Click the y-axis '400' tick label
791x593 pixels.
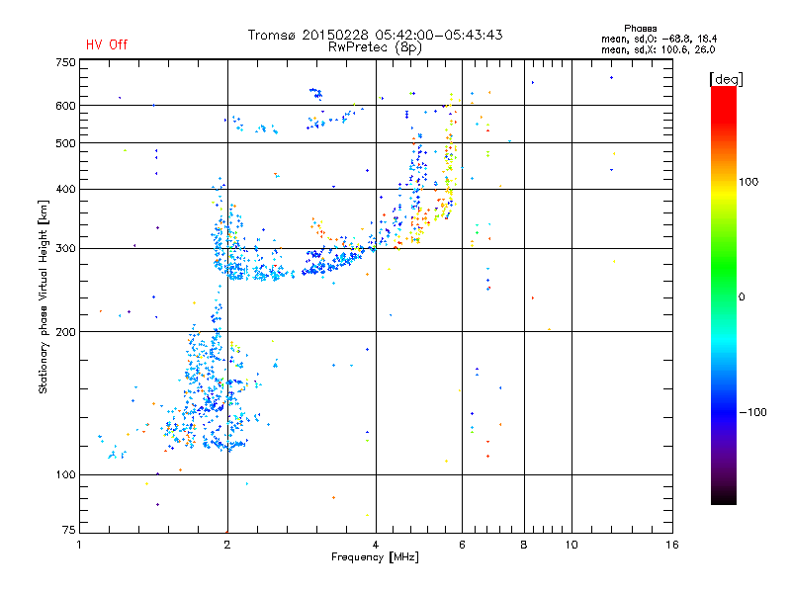click(x=65, y=189)
